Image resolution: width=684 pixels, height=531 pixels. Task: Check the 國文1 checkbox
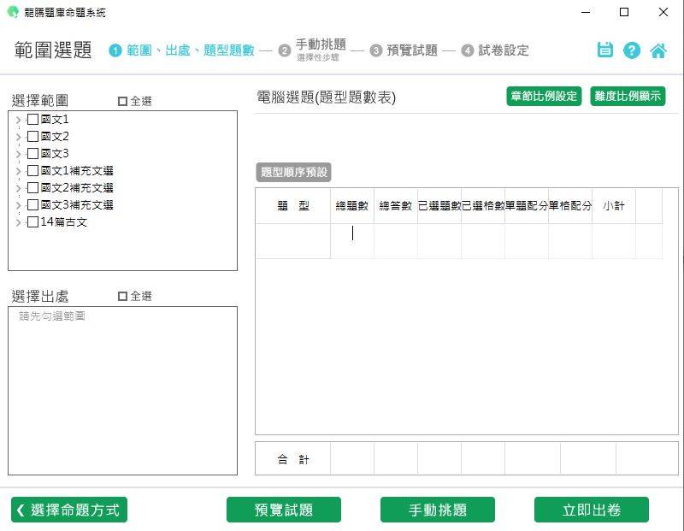pyautogui.click(x=32, y=119)
